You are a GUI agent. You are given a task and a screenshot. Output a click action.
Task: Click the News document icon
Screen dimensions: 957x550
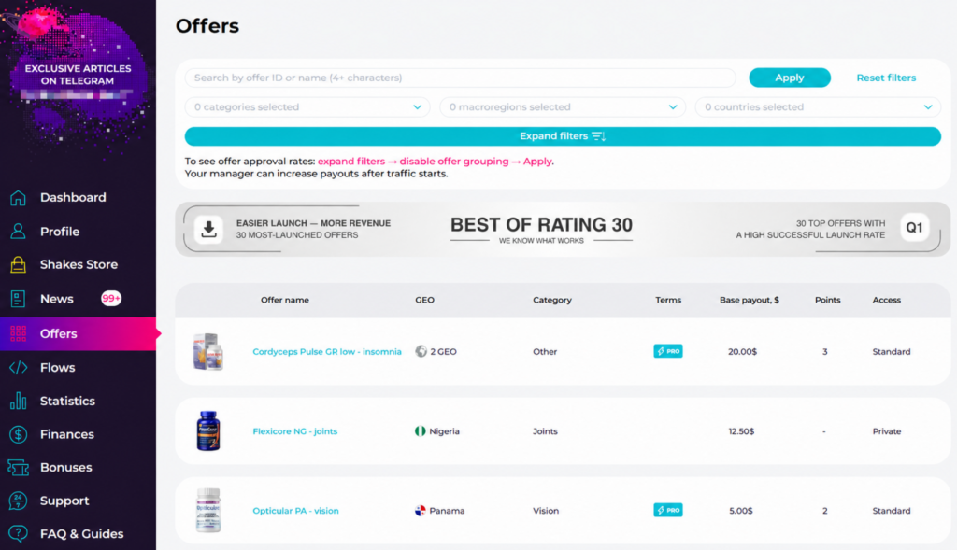[x=19, y=299]
